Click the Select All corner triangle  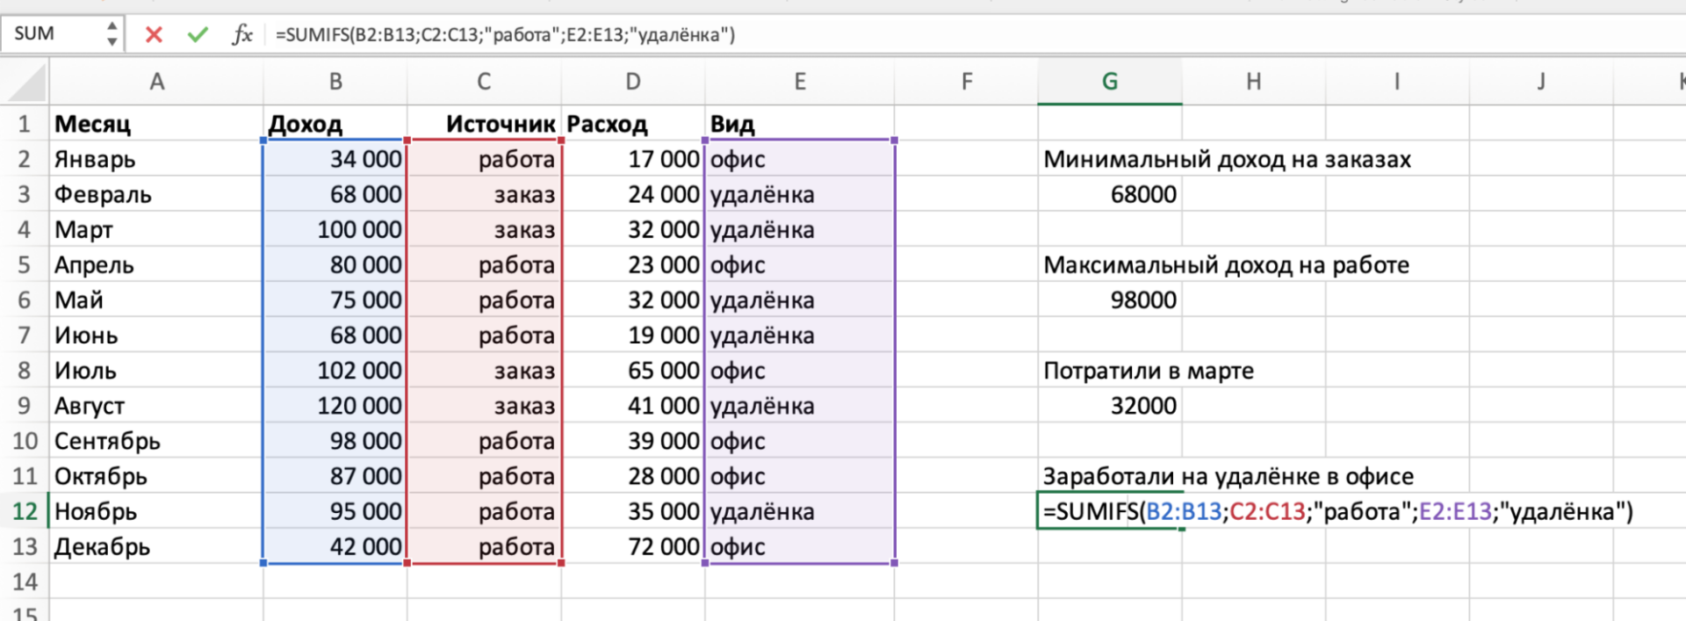click(x=26, y=83)
